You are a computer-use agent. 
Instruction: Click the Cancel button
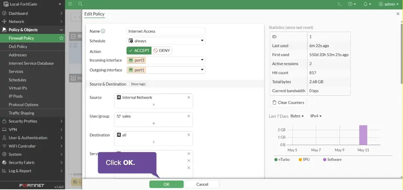[202, 184]
